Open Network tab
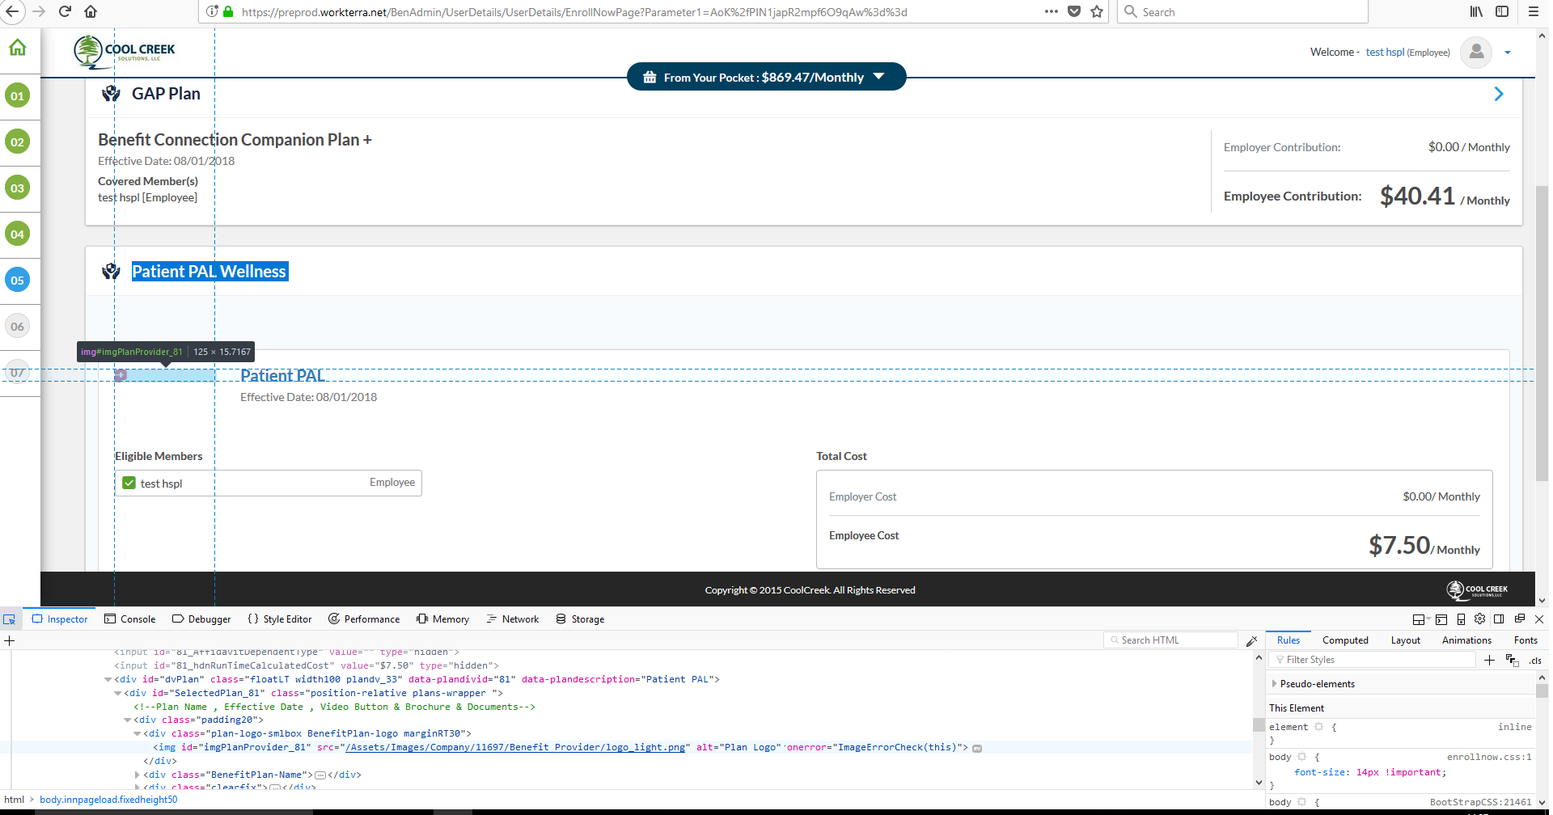 click(512, 619)
